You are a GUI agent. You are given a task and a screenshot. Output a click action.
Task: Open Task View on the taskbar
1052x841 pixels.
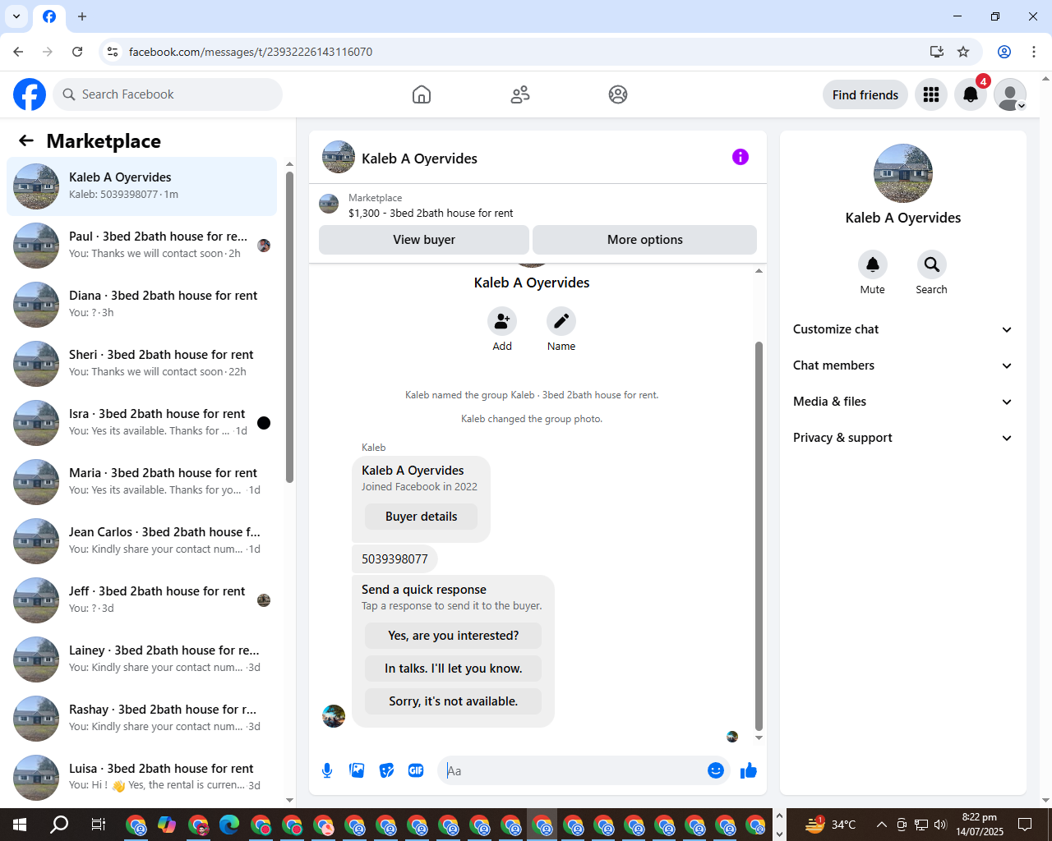(98, 825)
